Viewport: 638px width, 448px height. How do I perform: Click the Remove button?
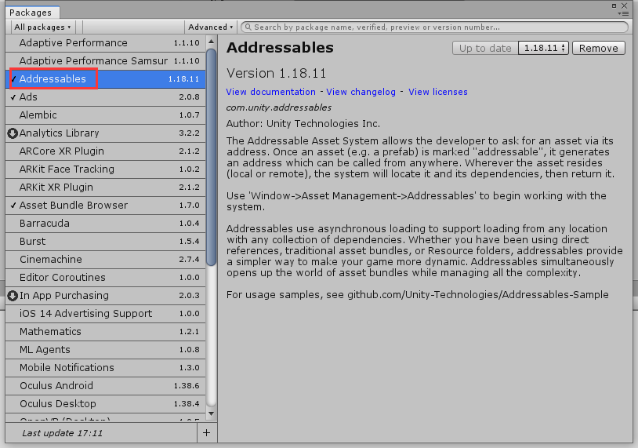(x=599, y=48)
